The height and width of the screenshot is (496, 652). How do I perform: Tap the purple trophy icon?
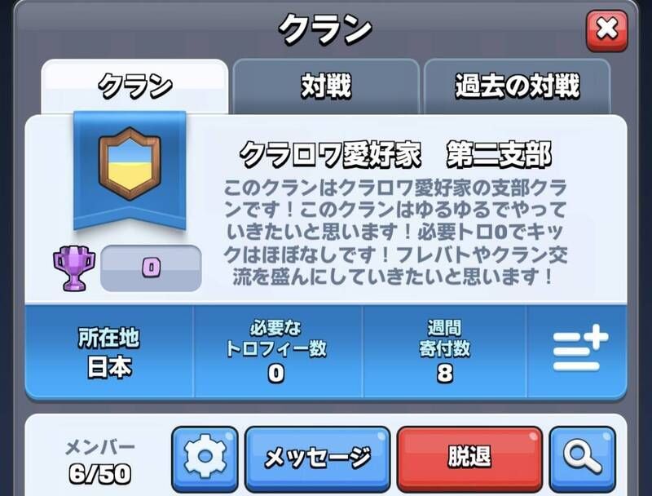74,268
